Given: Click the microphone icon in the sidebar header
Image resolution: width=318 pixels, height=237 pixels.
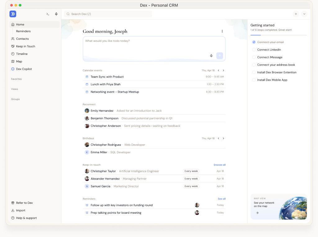Looking at the screenshot, I should (x=56, y=14).
